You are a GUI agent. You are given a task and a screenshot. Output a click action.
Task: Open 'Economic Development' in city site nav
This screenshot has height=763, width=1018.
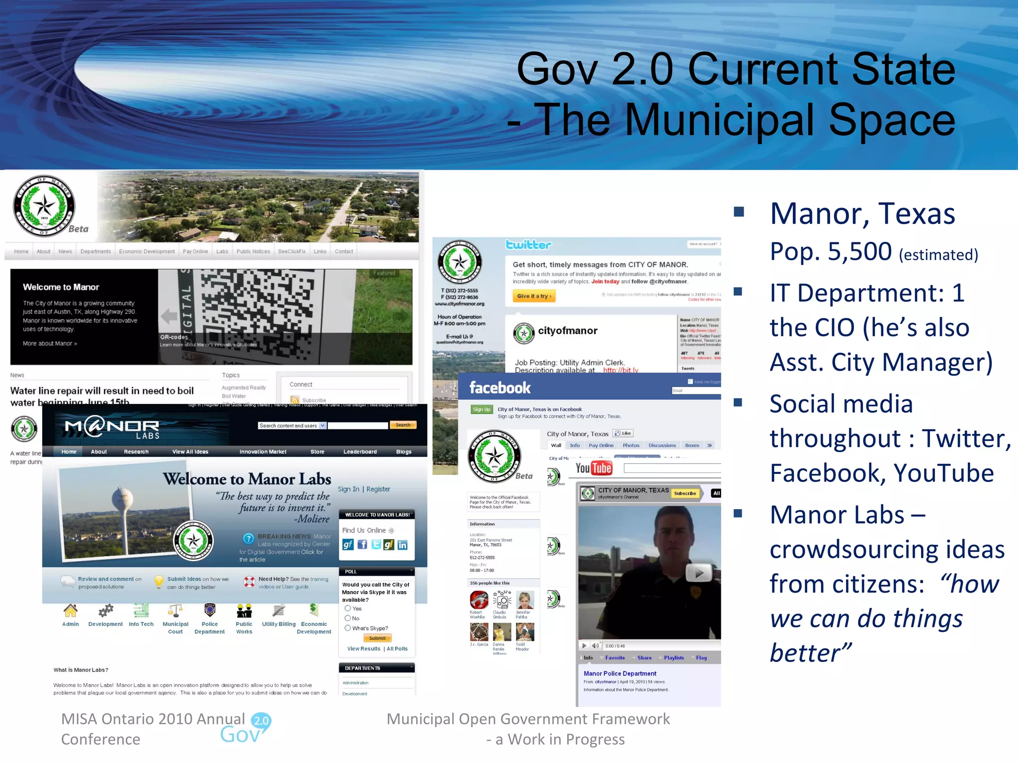click(147, 251)
